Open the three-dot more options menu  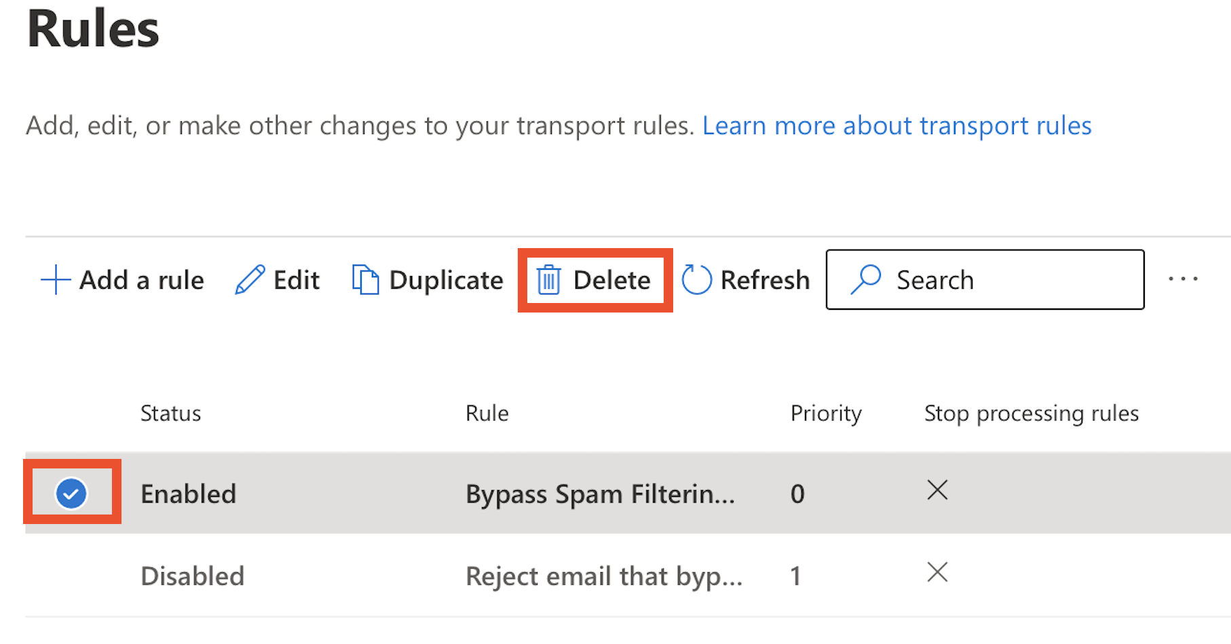click(x=1183, y=279)
